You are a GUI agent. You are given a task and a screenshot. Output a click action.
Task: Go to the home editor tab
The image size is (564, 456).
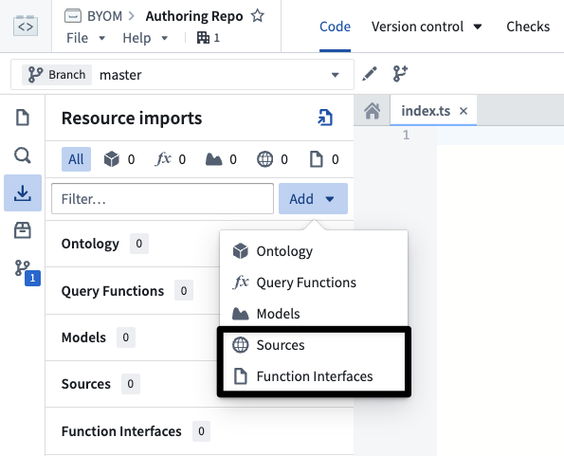(372, 111)
